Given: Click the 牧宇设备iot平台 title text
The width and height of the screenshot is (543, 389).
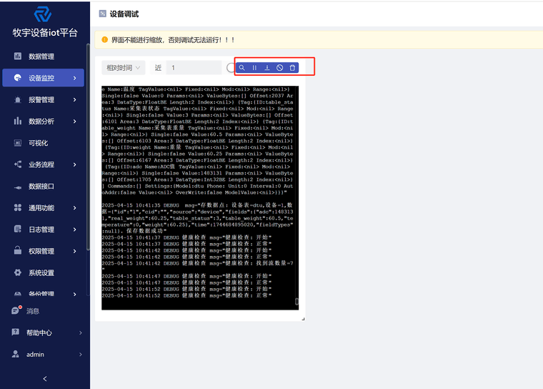Looking at the screenshot, I should (45, 33).
